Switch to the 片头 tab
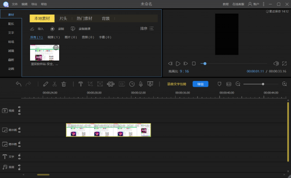 [x=63, y=18]
